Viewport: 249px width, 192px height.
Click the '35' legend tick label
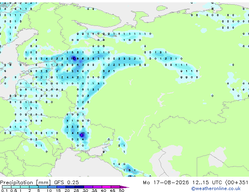coord(94,190)
